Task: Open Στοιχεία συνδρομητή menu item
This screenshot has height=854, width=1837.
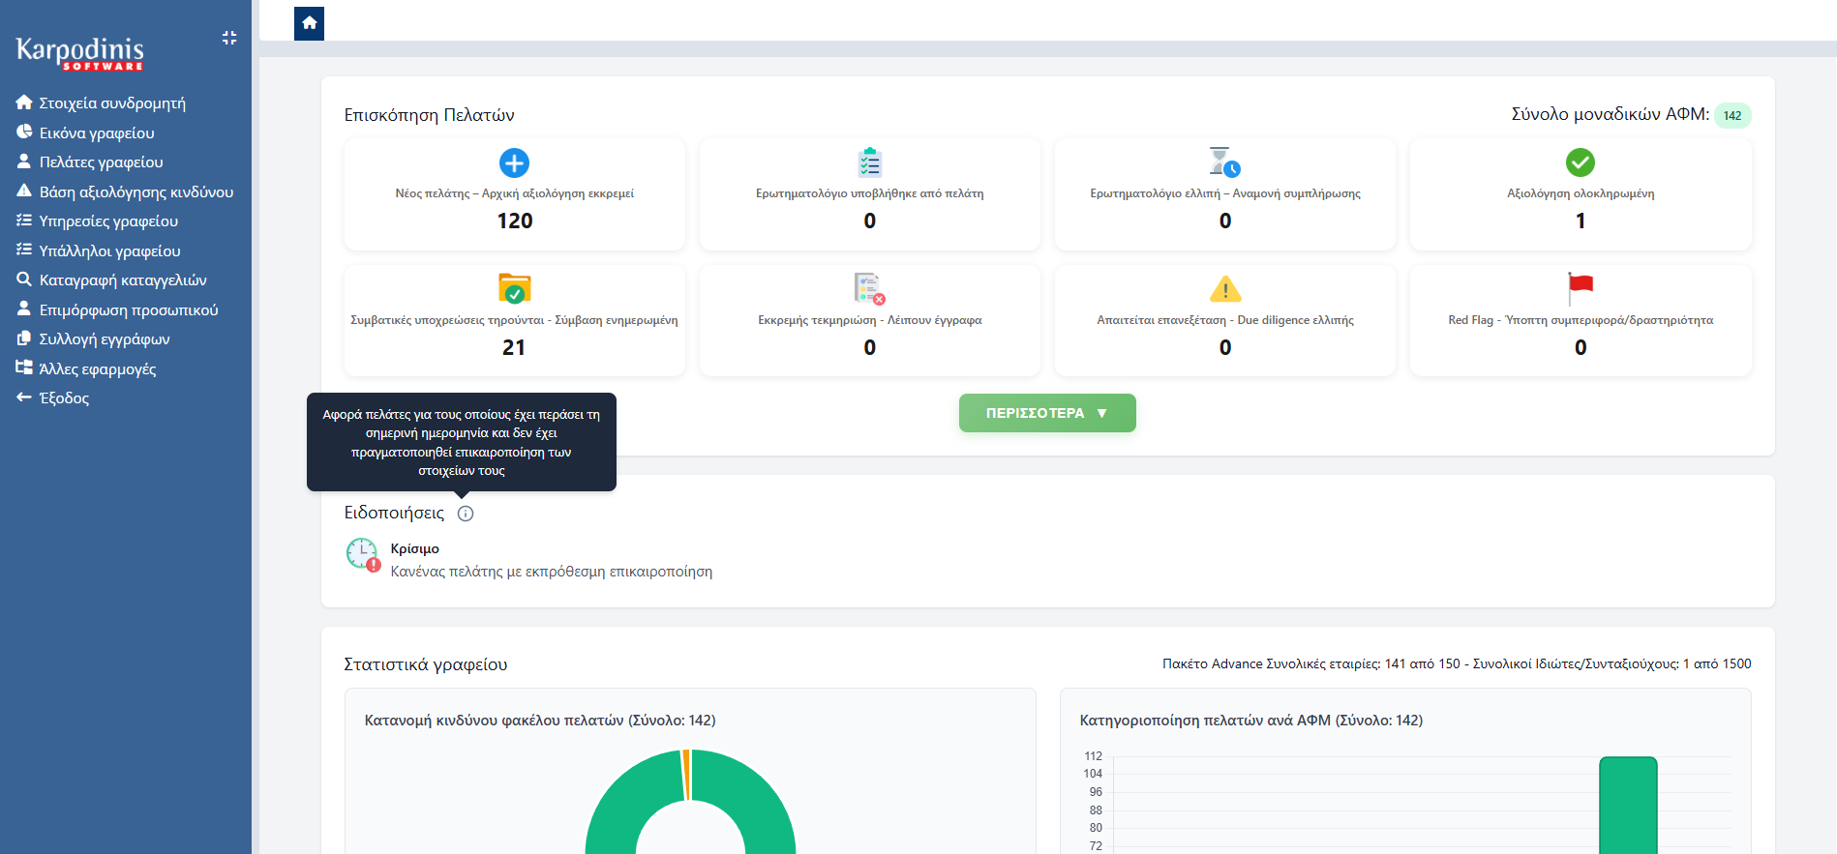Action: tap(111, 103)
